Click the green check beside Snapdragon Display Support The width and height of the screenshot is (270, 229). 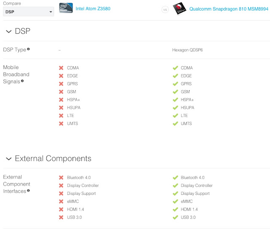pyautogui.click(x=175, y=194)
